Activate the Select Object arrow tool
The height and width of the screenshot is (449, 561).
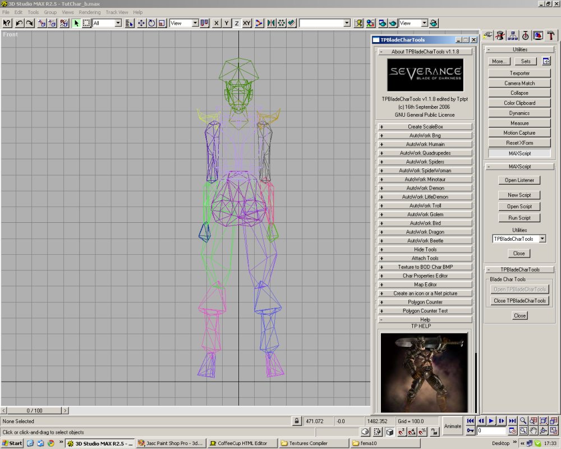pyautogui.click(x=76, y=23)
